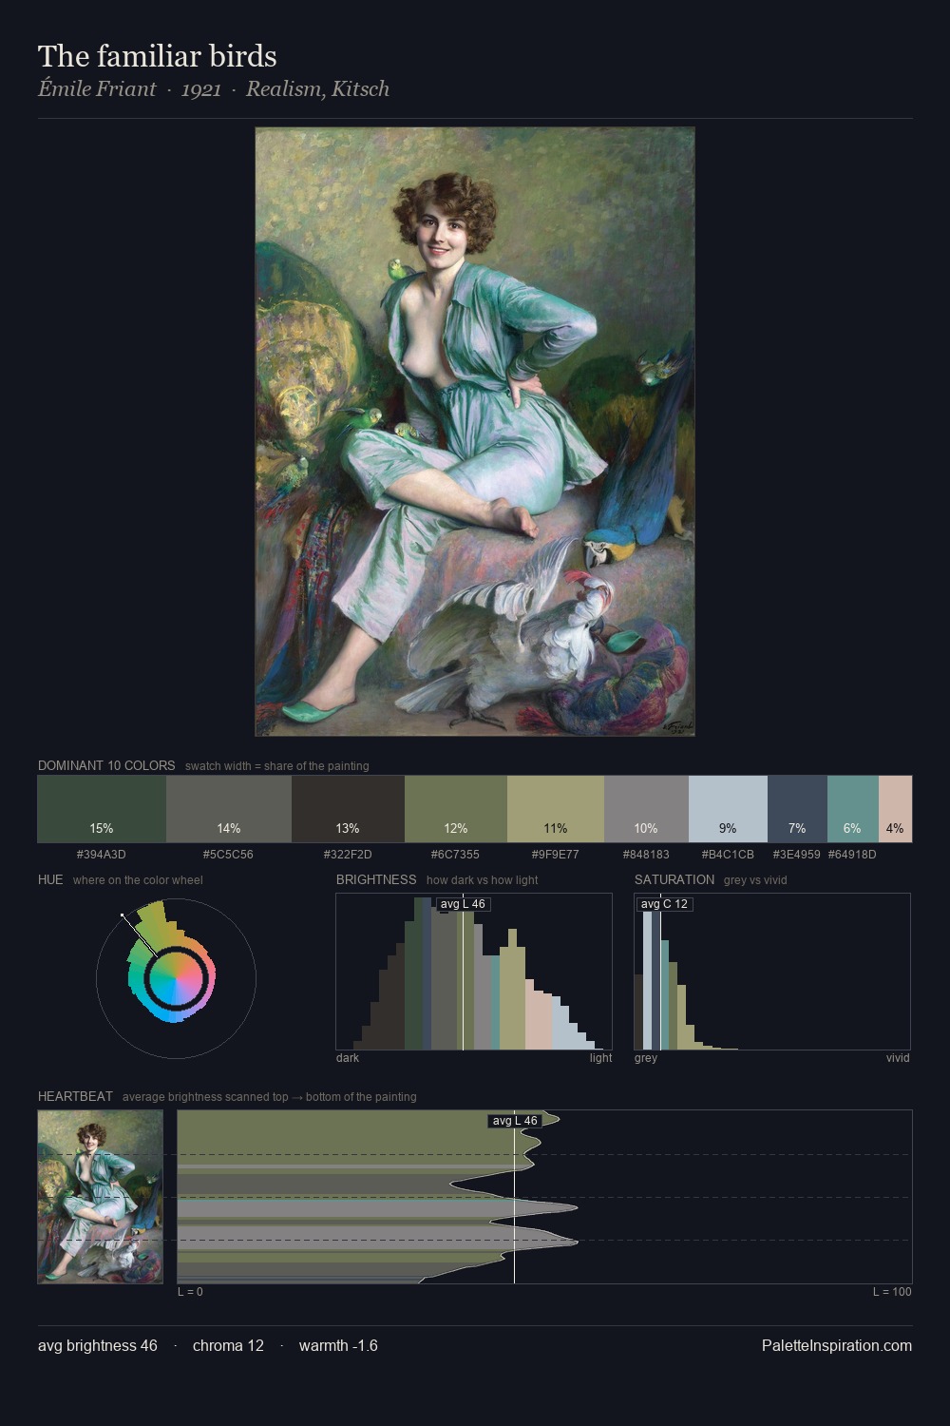Click the hex code '#6C7355'
This screenshot has height=1426, width=950.
(x=456, y=854)
